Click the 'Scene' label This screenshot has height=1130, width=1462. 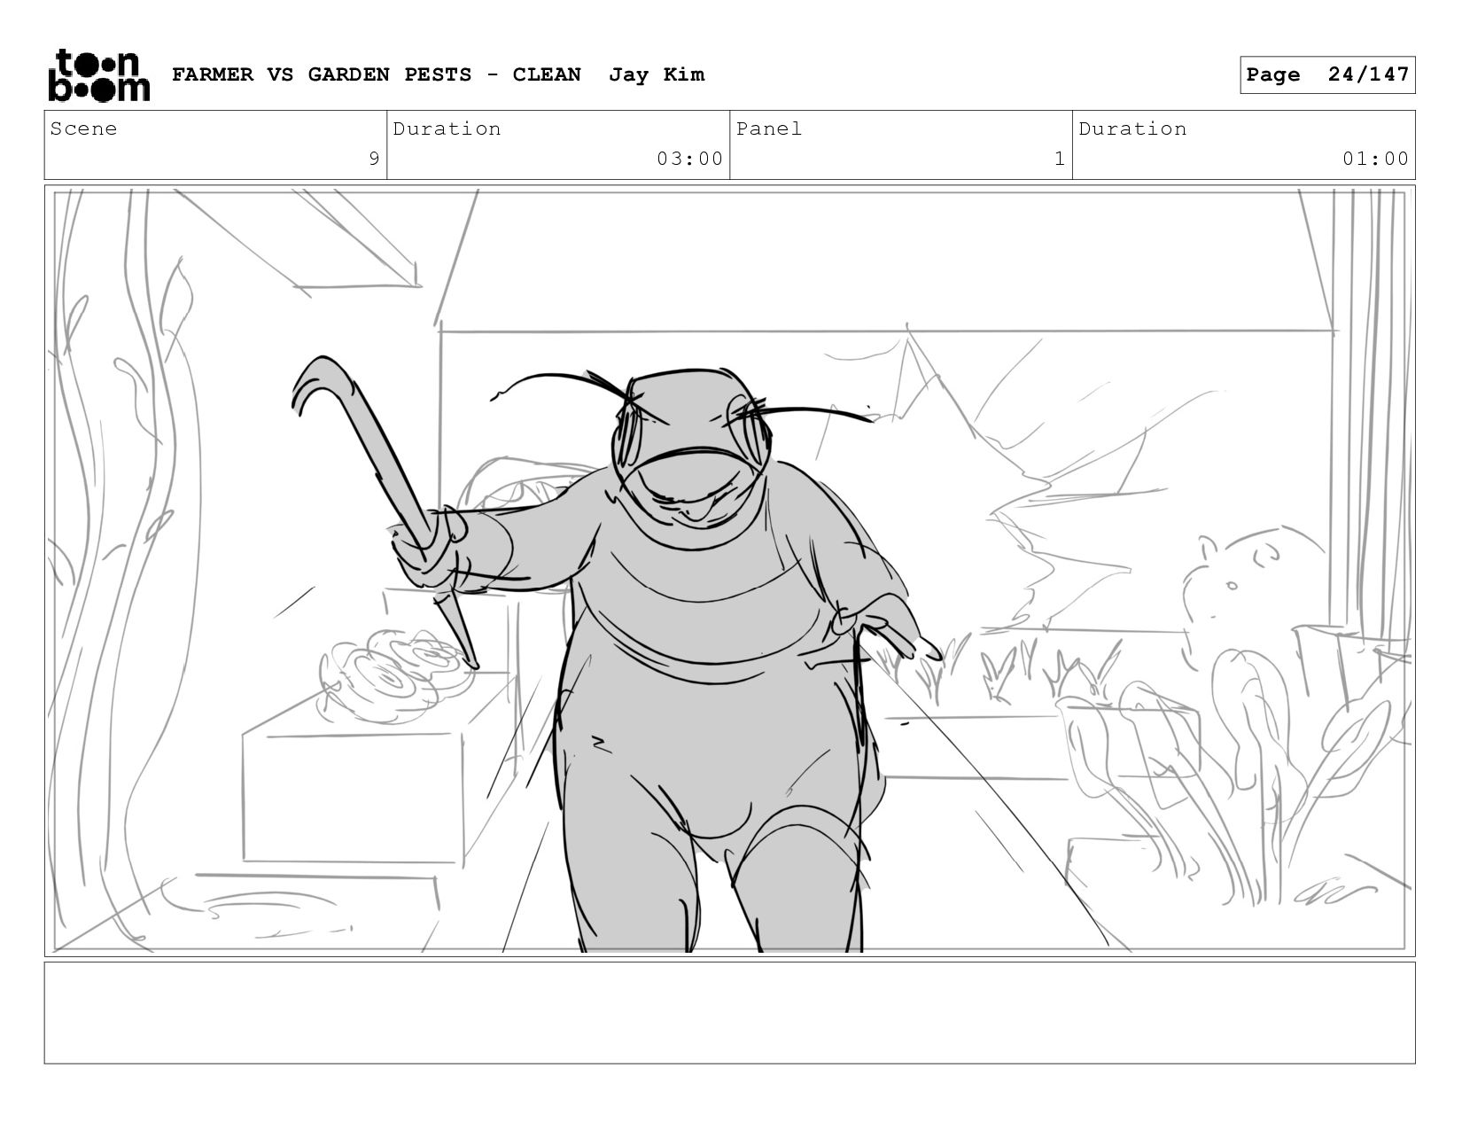(83, 129)
